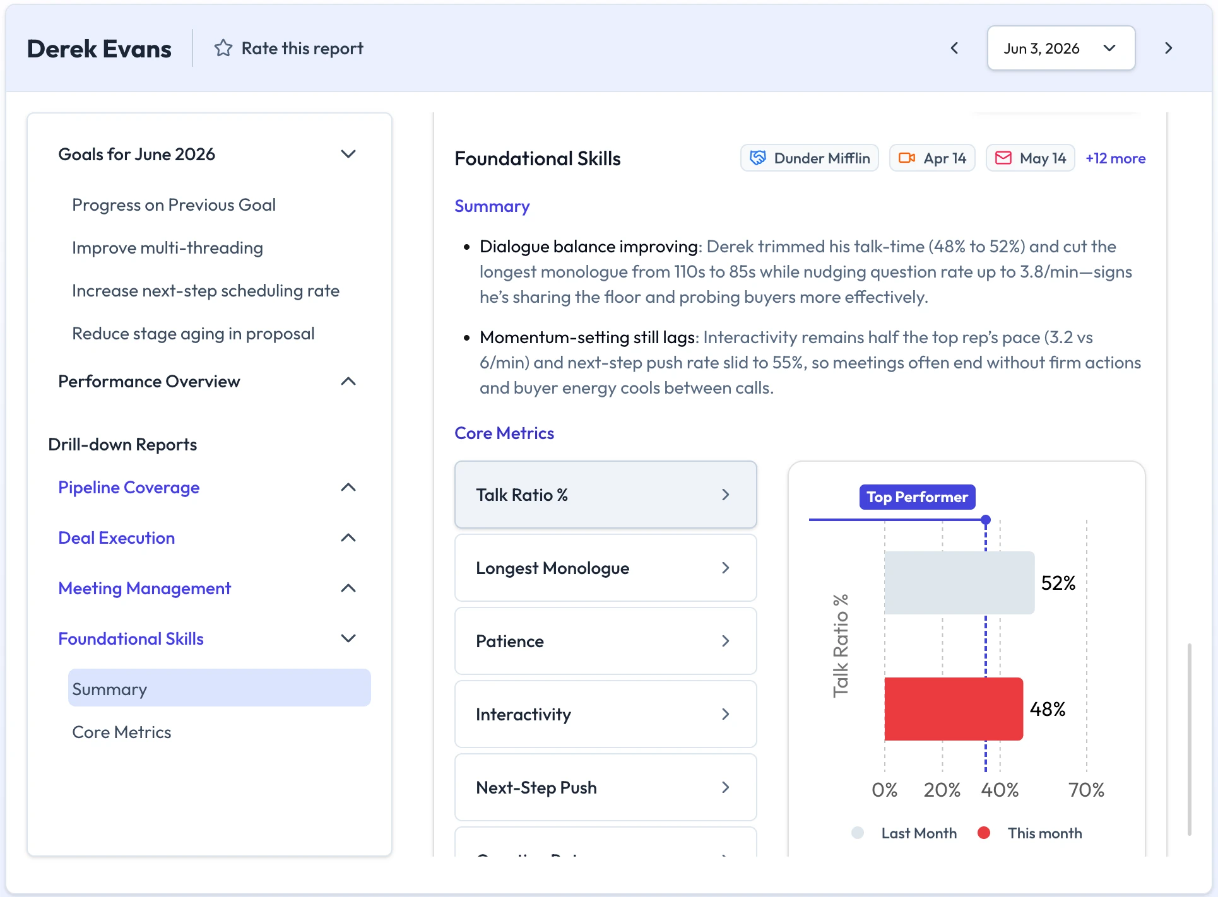Open Talk Ratio % arrow icon
Screen dimensions: 1218x897
click(x=726, y=495)
